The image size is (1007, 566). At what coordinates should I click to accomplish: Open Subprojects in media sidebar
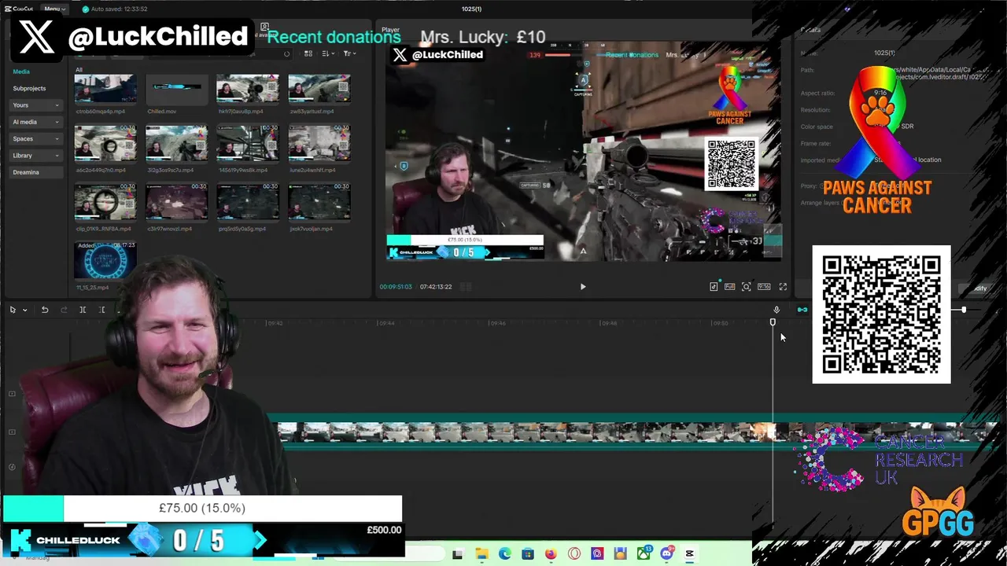(29, 89)
